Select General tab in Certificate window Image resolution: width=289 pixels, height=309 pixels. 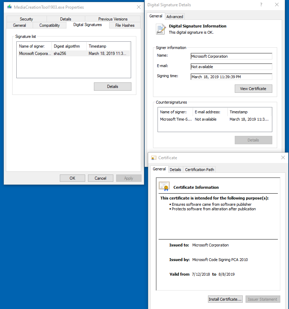(159, 169)
